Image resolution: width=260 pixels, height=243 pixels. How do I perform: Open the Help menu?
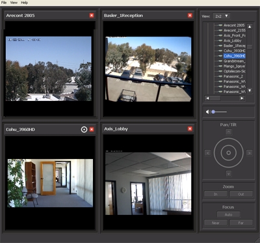tap(25, 3)
